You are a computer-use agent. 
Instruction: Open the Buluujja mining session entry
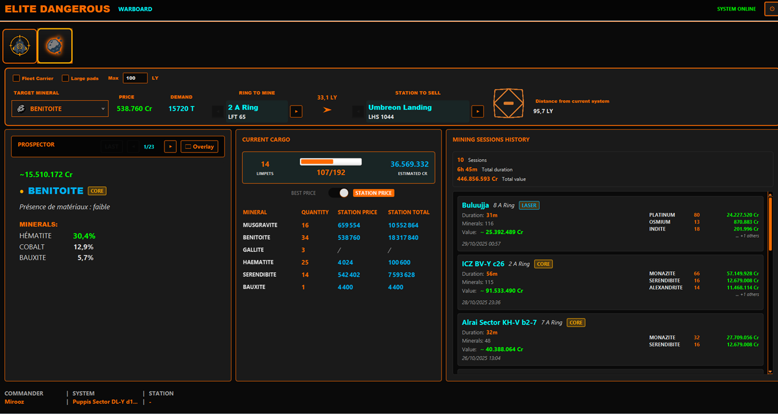tap(611, 223)
